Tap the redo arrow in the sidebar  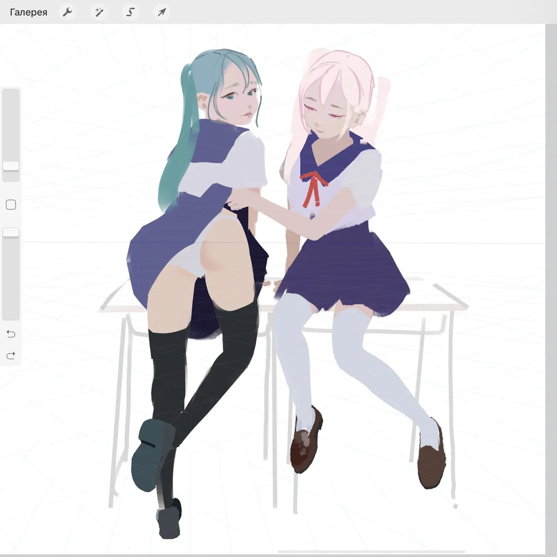(x=11, y=356)
